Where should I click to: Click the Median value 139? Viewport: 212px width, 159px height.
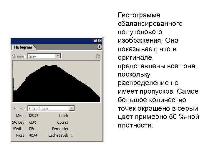click(31, 129)
